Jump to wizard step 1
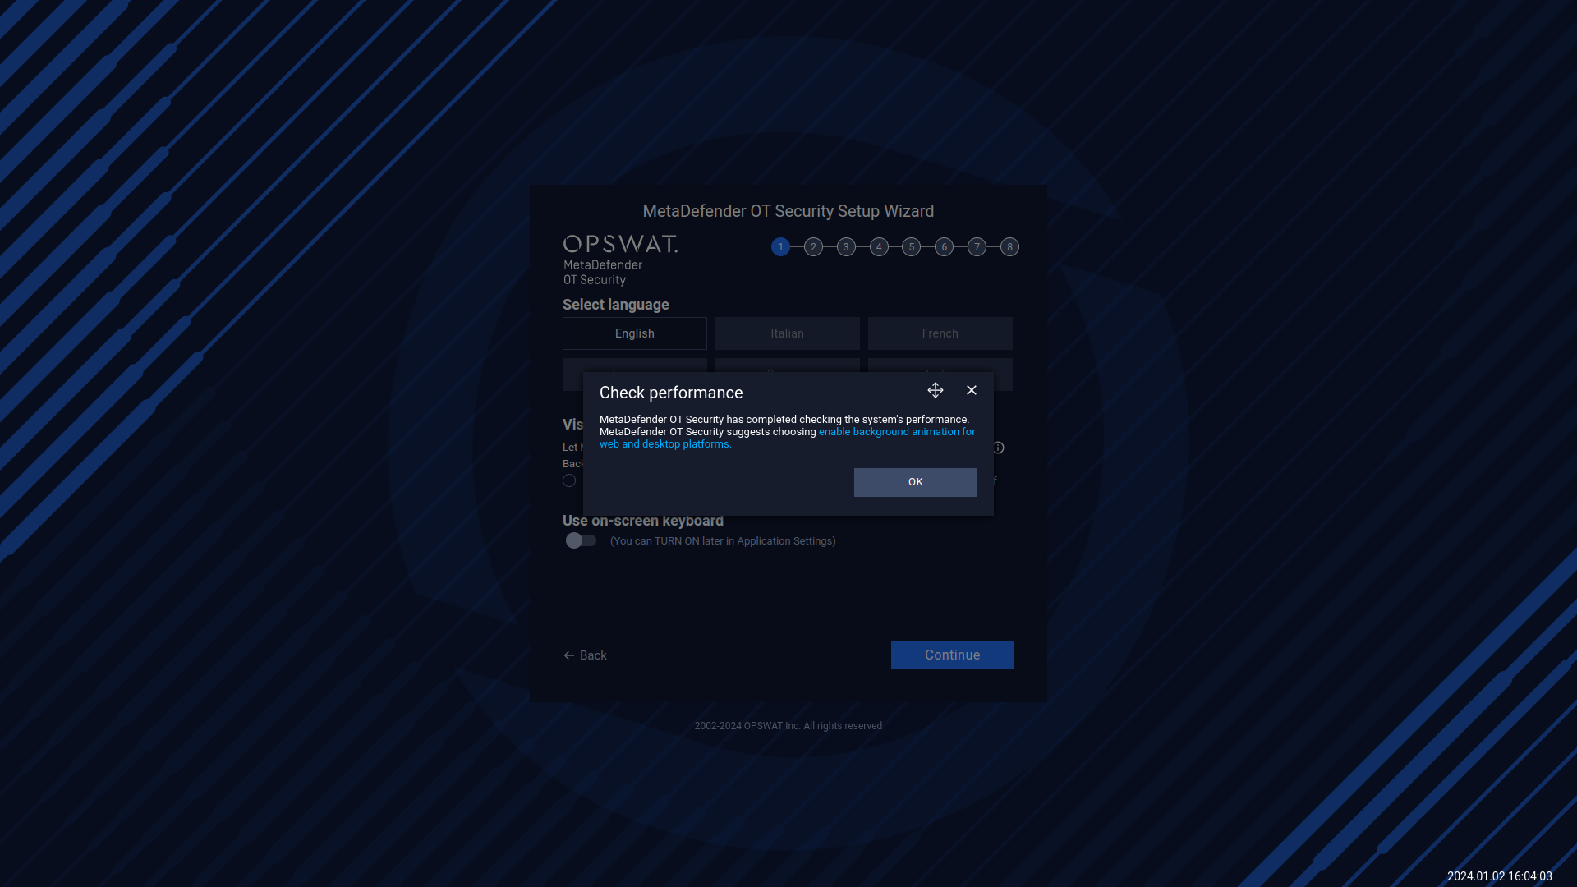 click(x=780, y=247)
